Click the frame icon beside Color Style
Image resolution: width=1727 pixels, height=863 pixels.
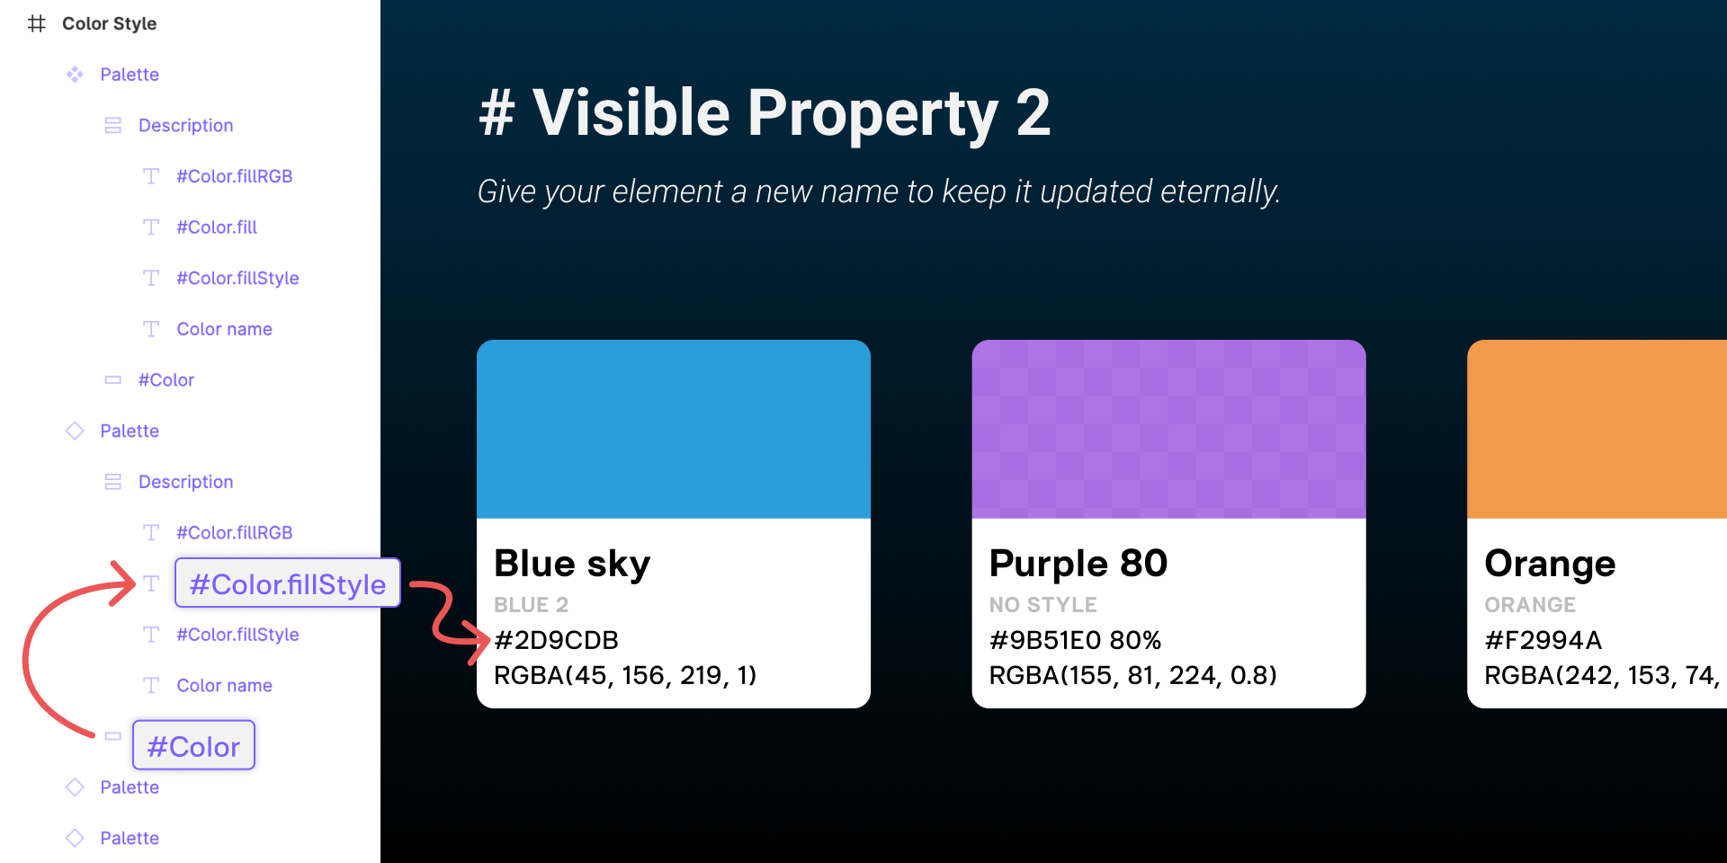pyautogui.click(x=38, y=24)
